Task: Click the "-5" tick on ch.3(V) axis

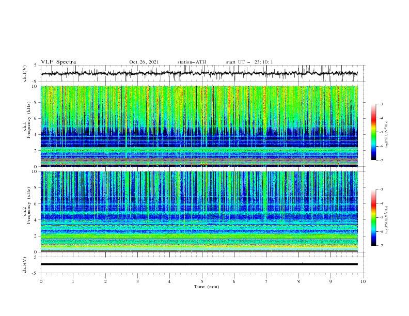Action: [x=35, y=273]
